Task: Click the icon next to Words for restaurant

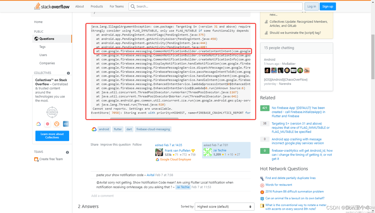Action: (262, 185)
